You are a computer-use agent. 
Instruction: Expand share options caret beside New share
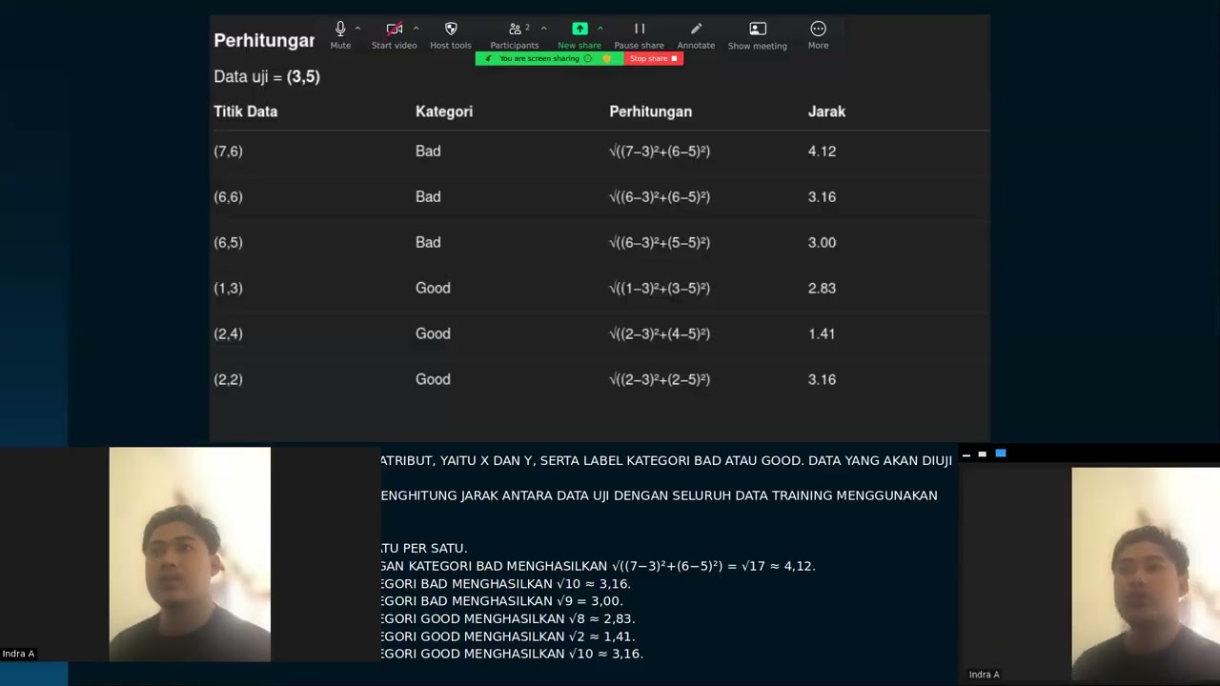click(600, 29)
